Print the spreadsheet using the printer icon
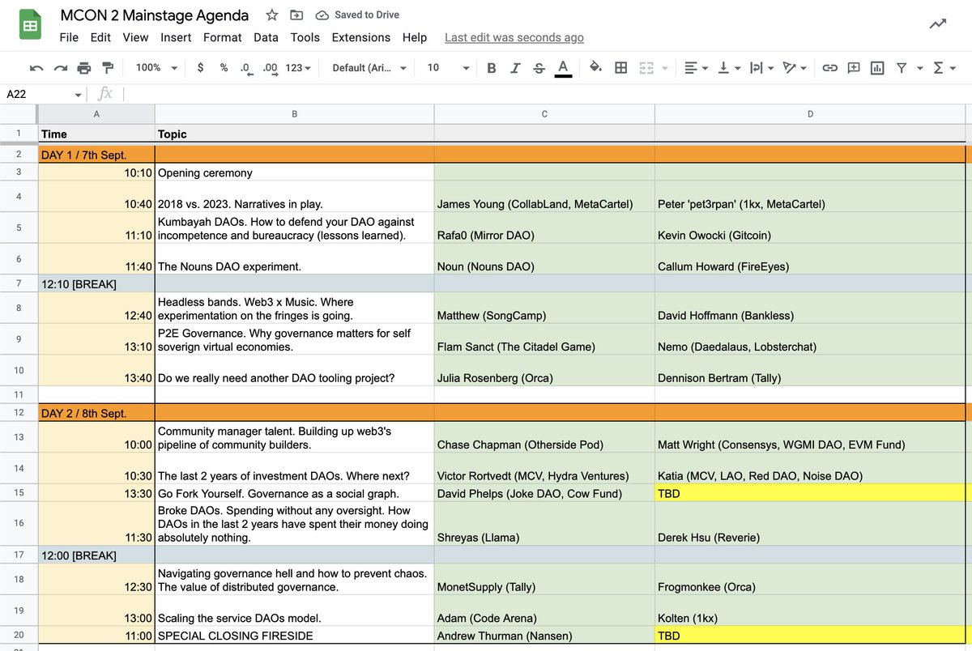Image resolution: width=972 pixels, height=651 pixels. pos(84,68)
